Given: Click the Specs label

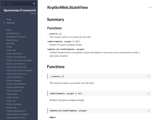Looking at the screenshot, I should pos(52,117).
